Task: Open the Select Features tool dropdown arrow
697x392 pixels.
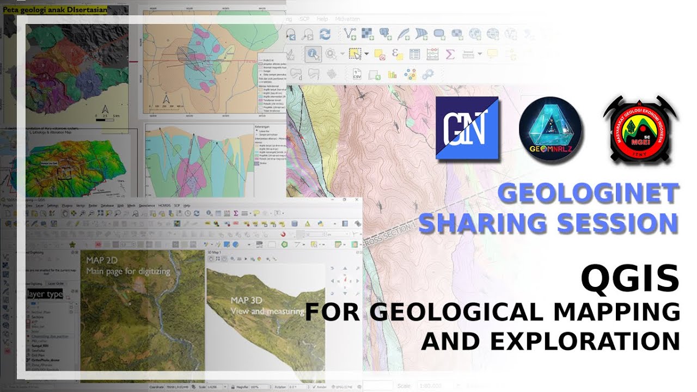Action: tap(366, 54)
